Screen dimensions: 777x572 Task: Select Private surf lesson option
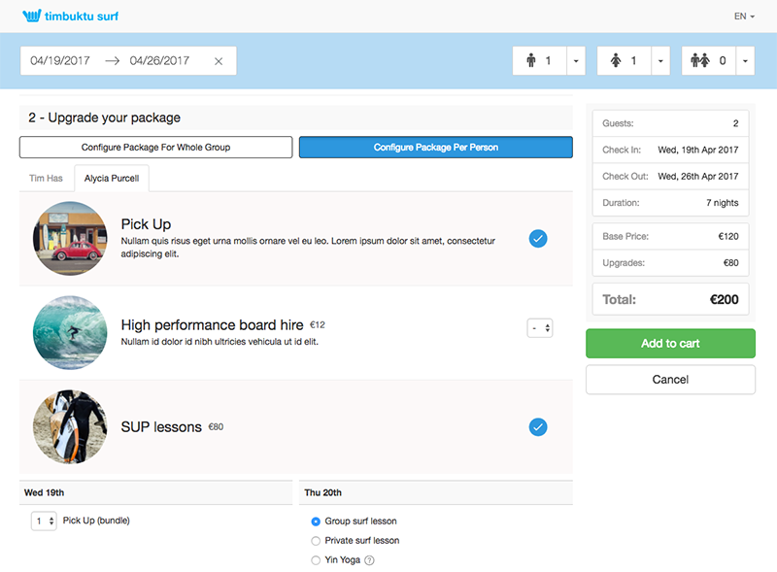(316, 541)
